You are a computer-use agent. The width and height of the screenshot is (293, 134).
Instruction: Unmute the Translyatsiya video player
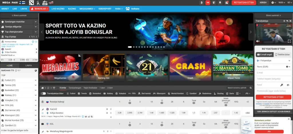[x=258, y=41]
